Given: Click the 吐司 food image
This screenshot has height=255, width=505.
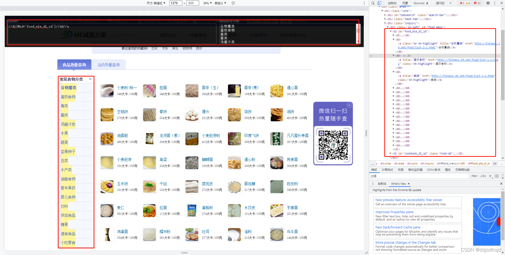Looking at the screenshot, I should pyautogui.click(x=192, y=235).
